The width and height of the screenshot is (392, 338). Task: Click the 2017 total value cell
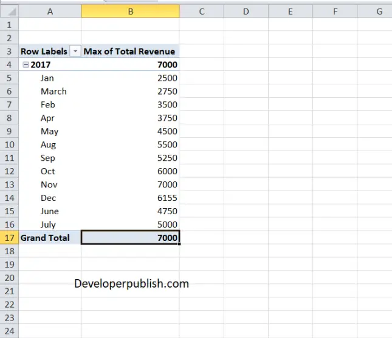(x=130, y=65)
